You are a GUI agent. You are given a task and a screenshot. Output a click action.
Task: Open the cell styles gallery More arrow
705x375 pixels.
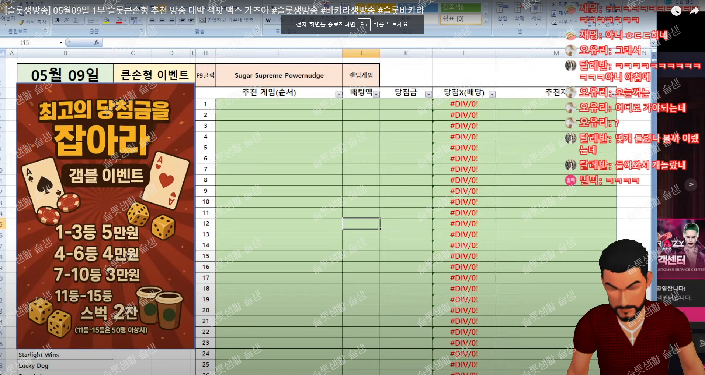click(485, 21)
